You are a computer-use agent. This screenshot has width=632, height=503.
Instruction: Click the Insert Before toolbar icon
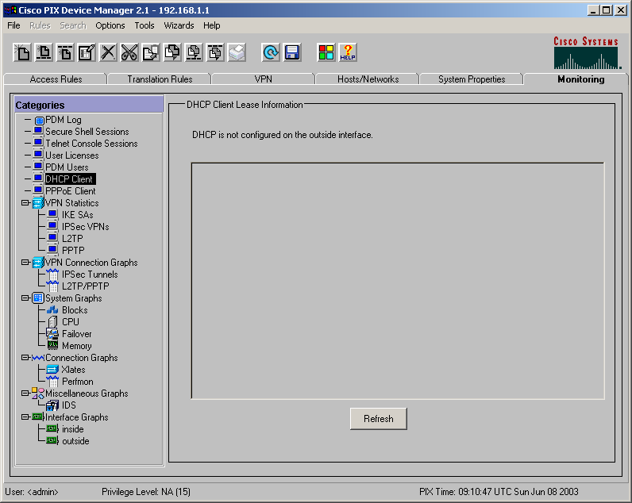[x=44, y=52]
